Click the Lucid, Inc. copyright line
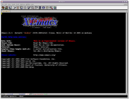The height and width of the screenshot is (99, 129). tap(19, 61)
